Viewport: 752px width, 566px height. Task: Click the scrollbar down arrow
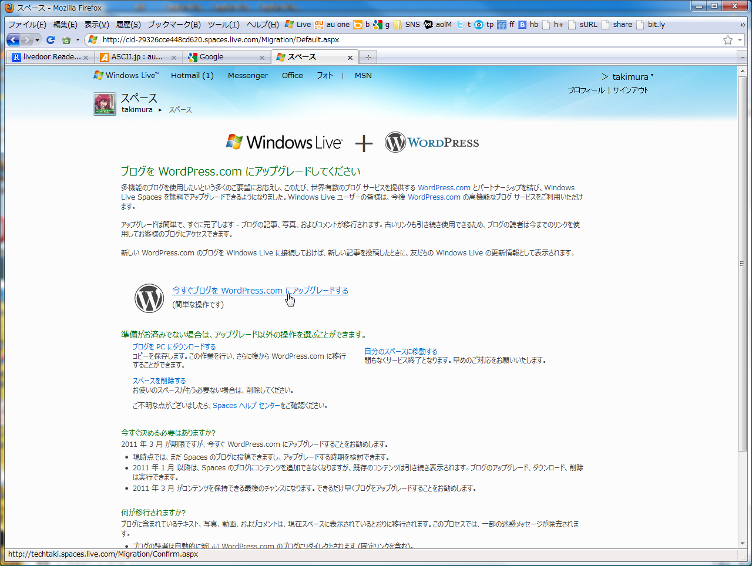[743, 544]
